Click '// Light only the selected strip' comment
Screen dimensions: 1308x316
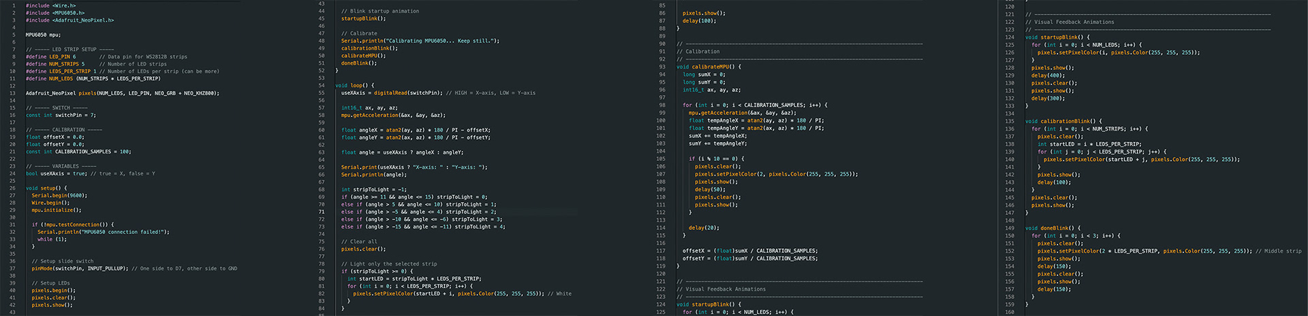coord(389,264)
